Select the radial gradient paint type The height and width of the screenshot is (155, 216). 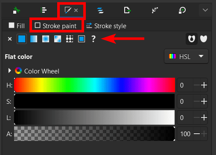point(46,39)
